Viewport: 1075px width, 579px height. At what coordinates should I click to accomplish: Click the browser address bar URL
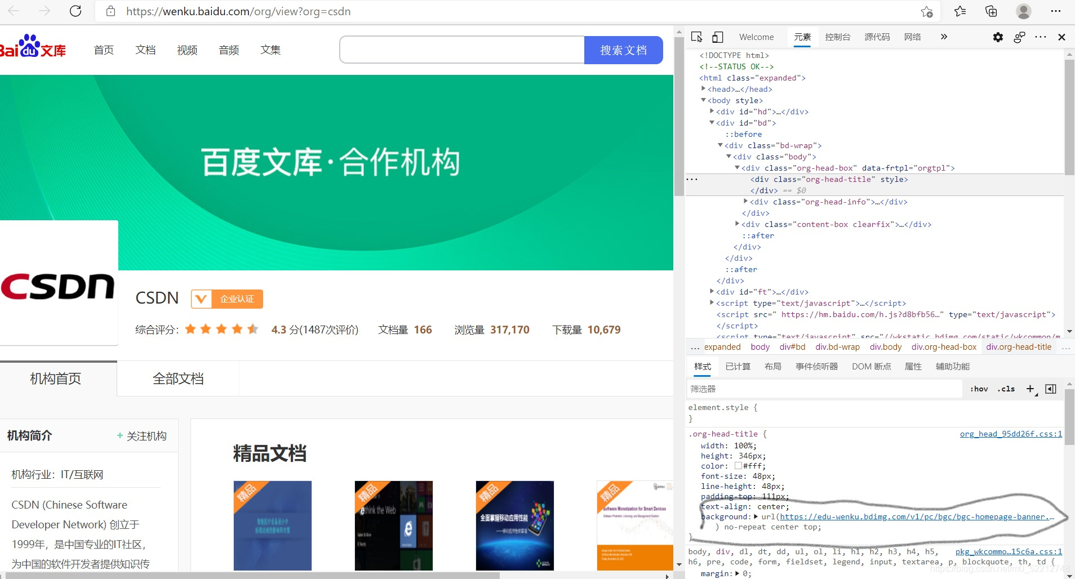238,11
